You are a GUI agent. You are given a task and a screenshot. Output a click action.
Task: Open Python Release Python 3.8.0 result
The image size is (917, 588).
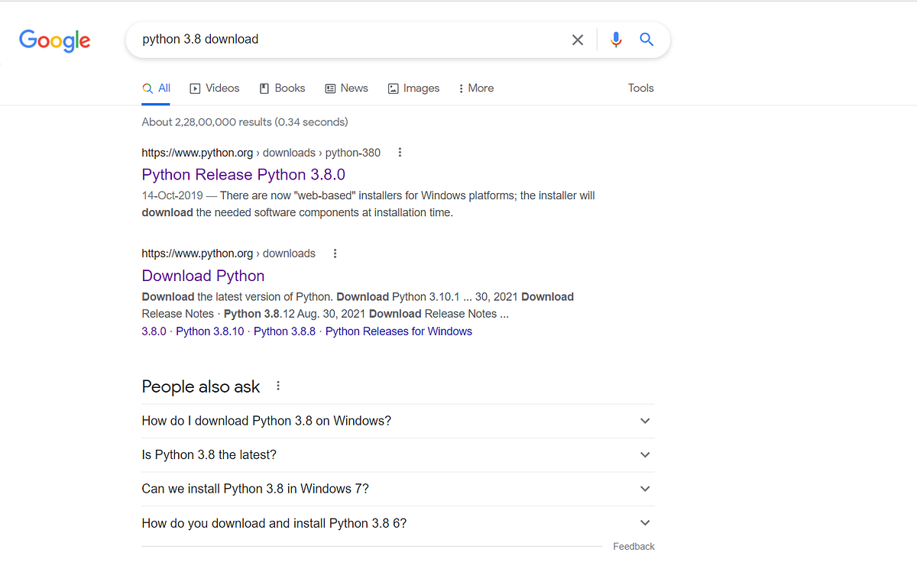pos(244,175)
